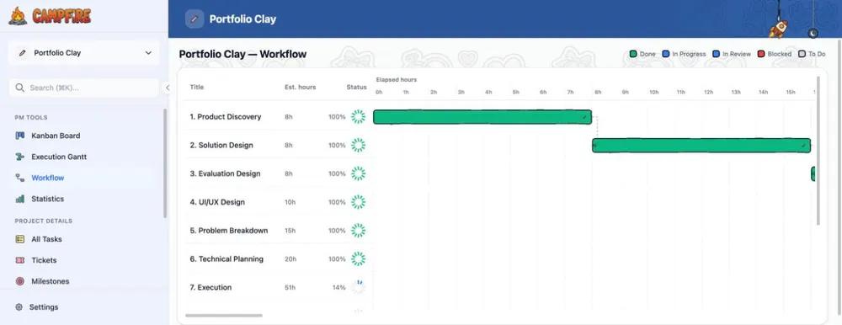The width and height of the screenshot is (842, 325).
Task: Click the magnifier search icon
Action: [x=20, y=88]
